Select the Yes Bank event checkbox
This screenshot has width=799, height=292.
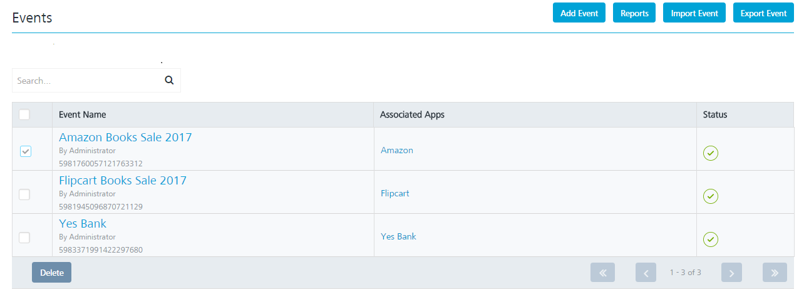click(x=24, y=238)
